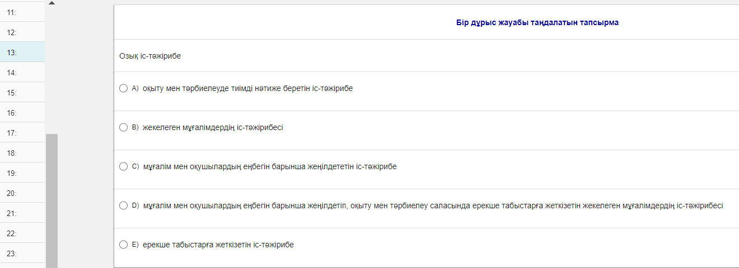Choose radio button for option C
The height and width of the screenshot is (268, 739).
pos(124,166)
